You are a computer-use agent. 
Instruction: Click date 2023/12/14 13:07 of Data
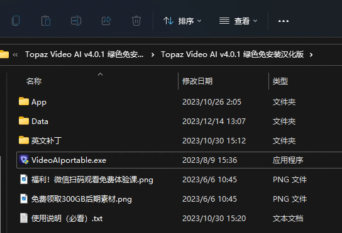pyautogui.click(x=214, y=122)
